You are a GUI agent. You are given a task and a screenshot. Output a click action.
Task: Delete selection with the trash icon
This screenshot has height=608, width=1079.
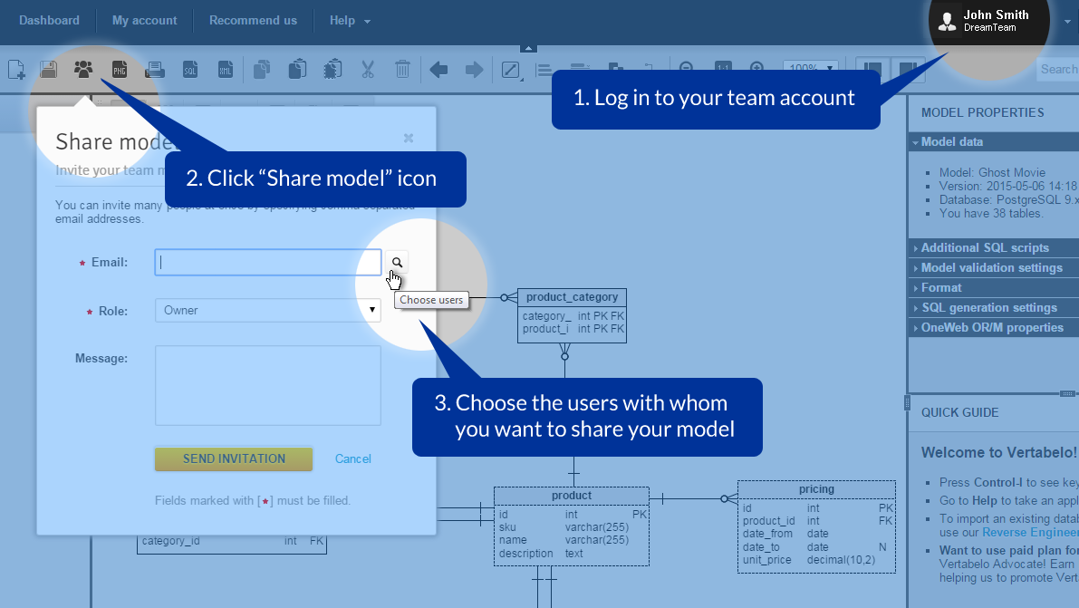402,70
